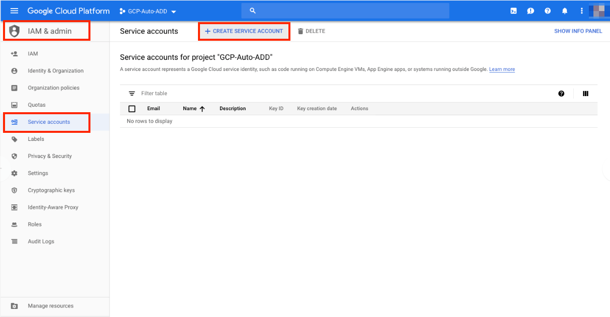This screenshot has width=610, height=317.
Task: Click Create Service Account button
Action: 244,31
